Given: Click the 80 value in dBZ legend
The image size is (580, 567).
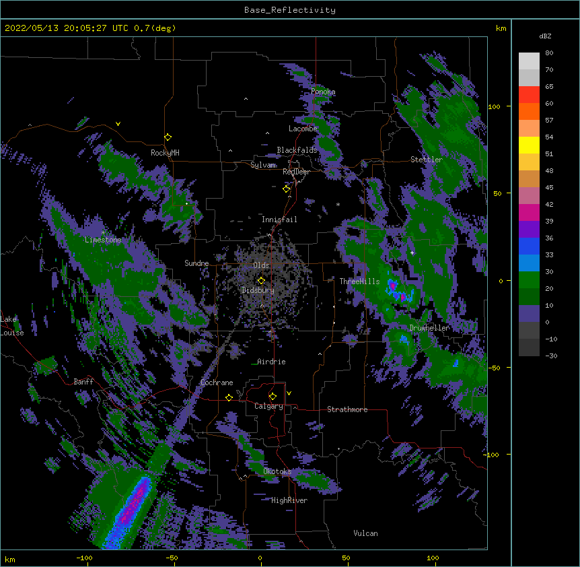Looking at the screenshot, I should pyautogui.click(x=549, y=53).
